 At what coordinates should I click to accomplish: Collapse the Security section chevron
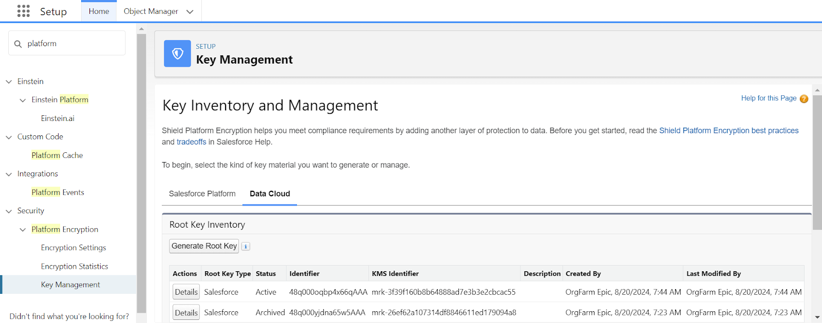(9, 211)
